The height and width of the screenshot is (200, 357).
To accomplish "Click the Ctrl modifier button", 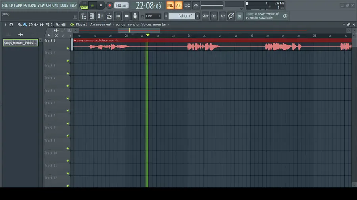I will [214, 16].
